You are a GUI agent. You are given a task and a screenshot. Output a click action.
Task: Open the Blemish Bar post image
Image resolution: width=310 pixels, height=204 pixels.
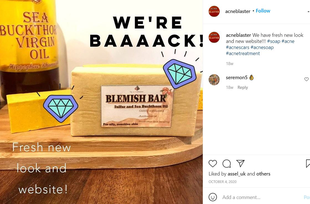coord(101,102)
